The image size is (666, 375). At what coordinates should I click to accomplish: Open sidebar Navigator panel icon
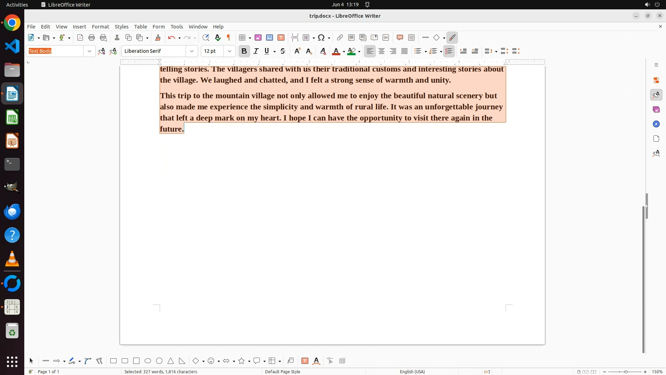pyautogui.click(x=656, y=124)
